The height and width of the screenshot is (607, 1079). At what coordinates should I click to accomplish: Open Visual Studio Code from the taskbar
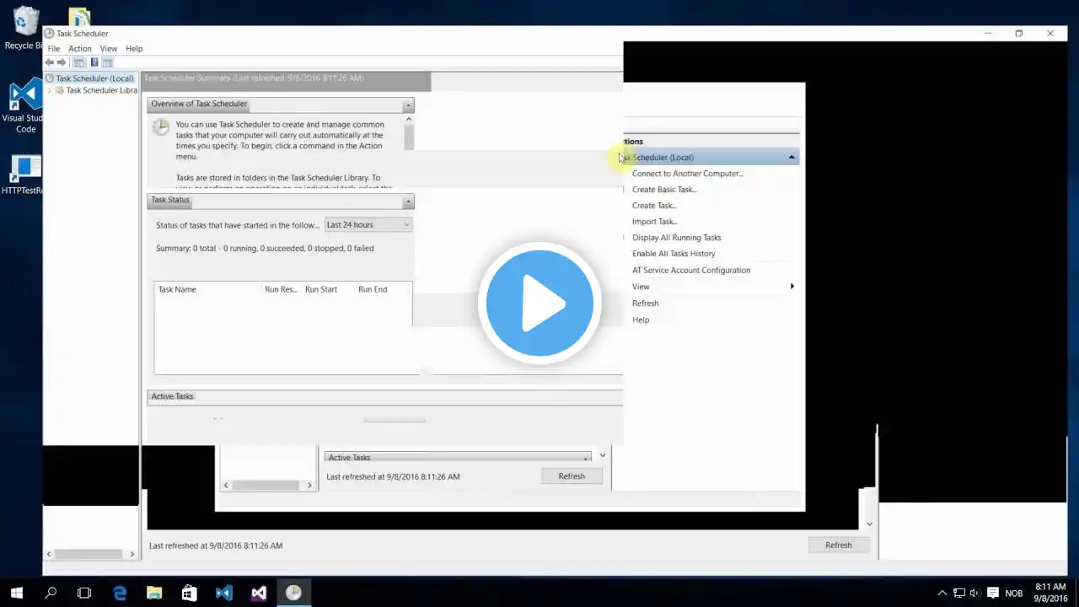click(x=223, y=593)
